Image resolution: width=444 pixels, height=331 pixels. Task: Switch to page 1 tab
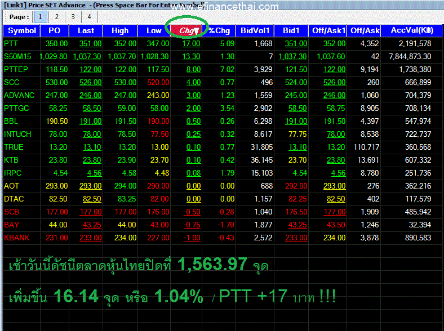click(x=40, y=17)
